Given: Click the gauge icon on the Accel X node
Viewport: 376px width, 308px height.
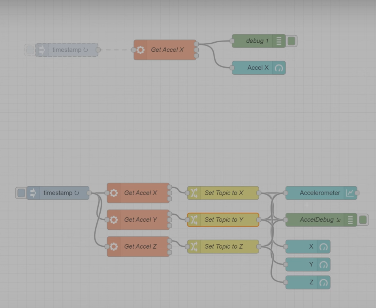Looking at the screenshot, I should click(x=278, y=68).
